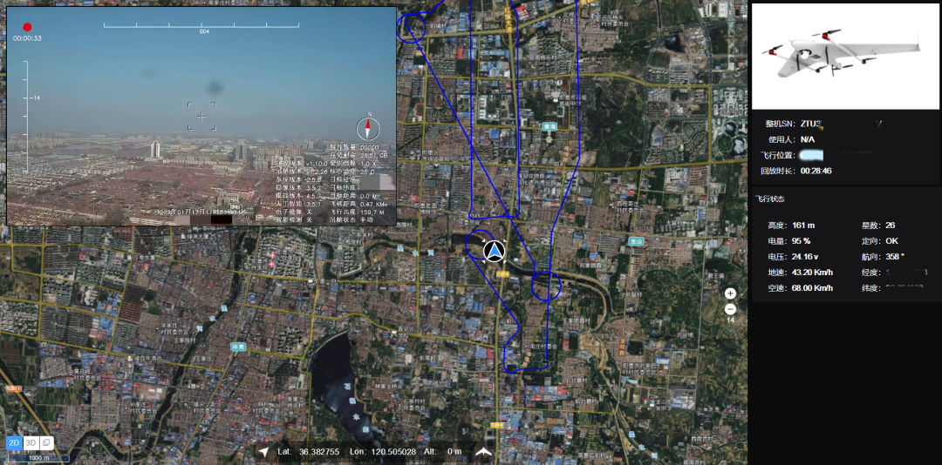Click the aircraft icon after Alt readout
The width and height of the screenshot is (942, 465).
pos(483,452)
